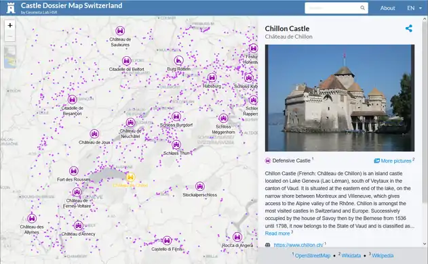428x264 pixels.
Task: Select the highlighted yellow Chillon marker
Action: coord(130,177)
